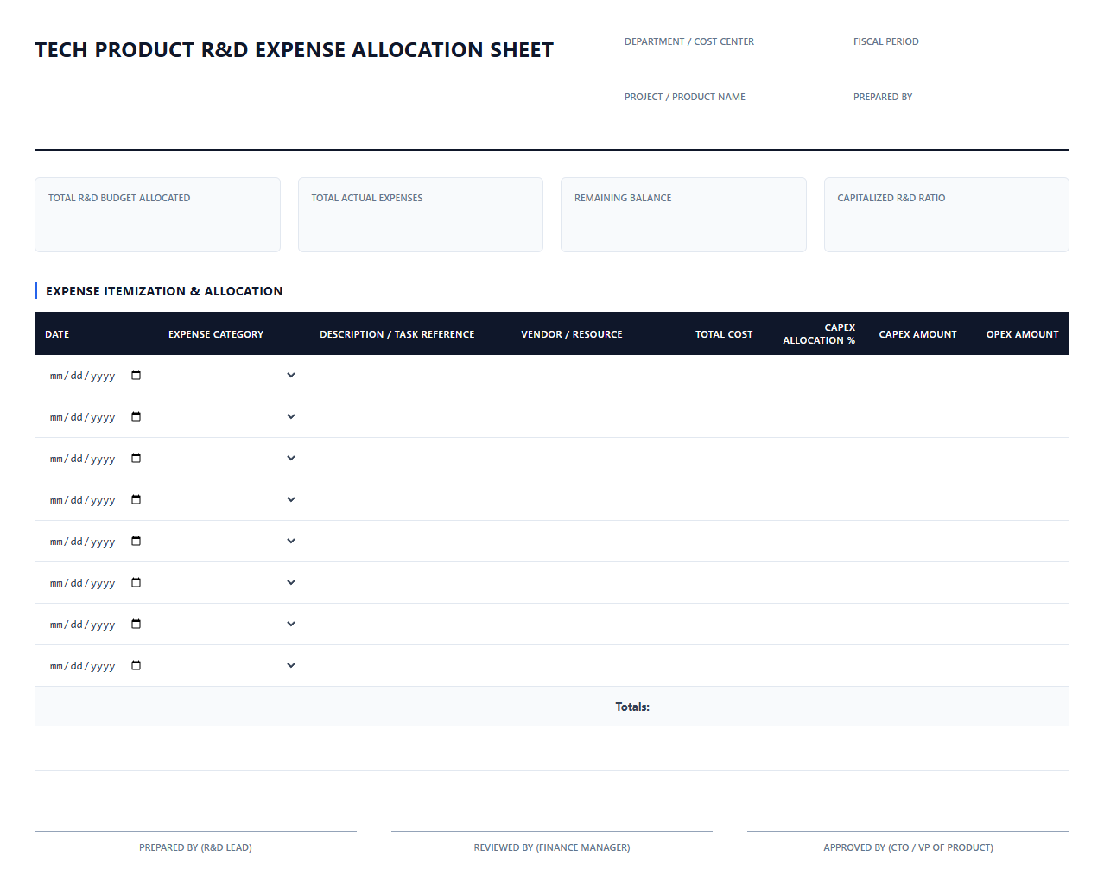
Task: Open the calendar picker in the second expense row
Action: tap(136, 416)
